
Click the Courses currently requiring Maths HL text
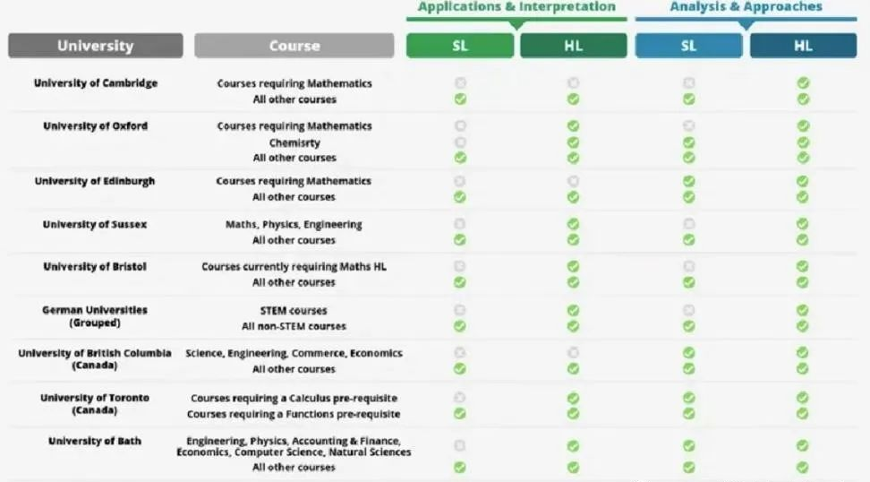[x=294, y=267]
